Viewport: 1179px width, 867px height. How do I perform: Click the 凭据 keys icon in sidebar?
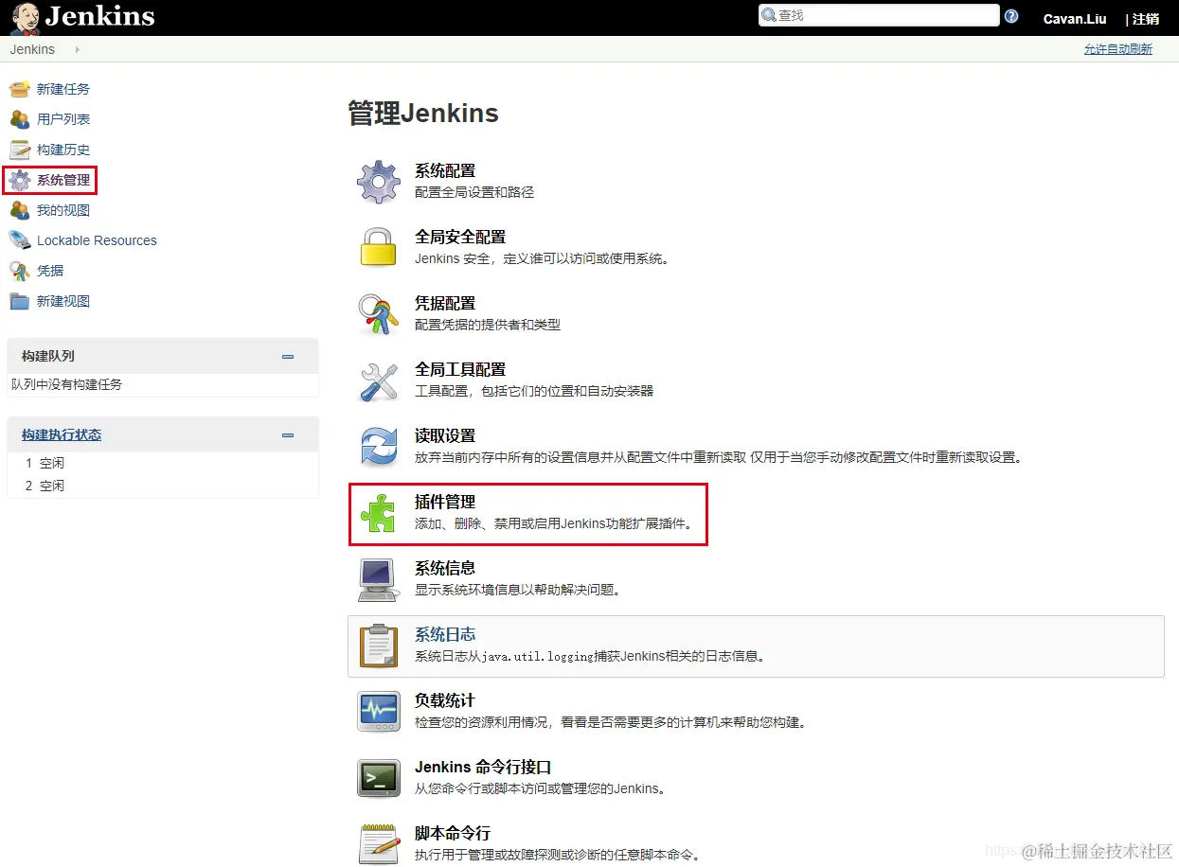20,271
